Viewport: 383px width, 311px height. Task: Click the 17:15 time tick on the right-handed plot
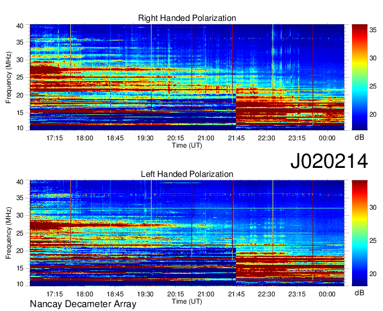tap(55, 138)
